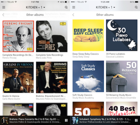Select title 'Brahms: Klavierkonzert Nr....'
The width and height of the screenshot is (140, 125).
click(51, 96)
